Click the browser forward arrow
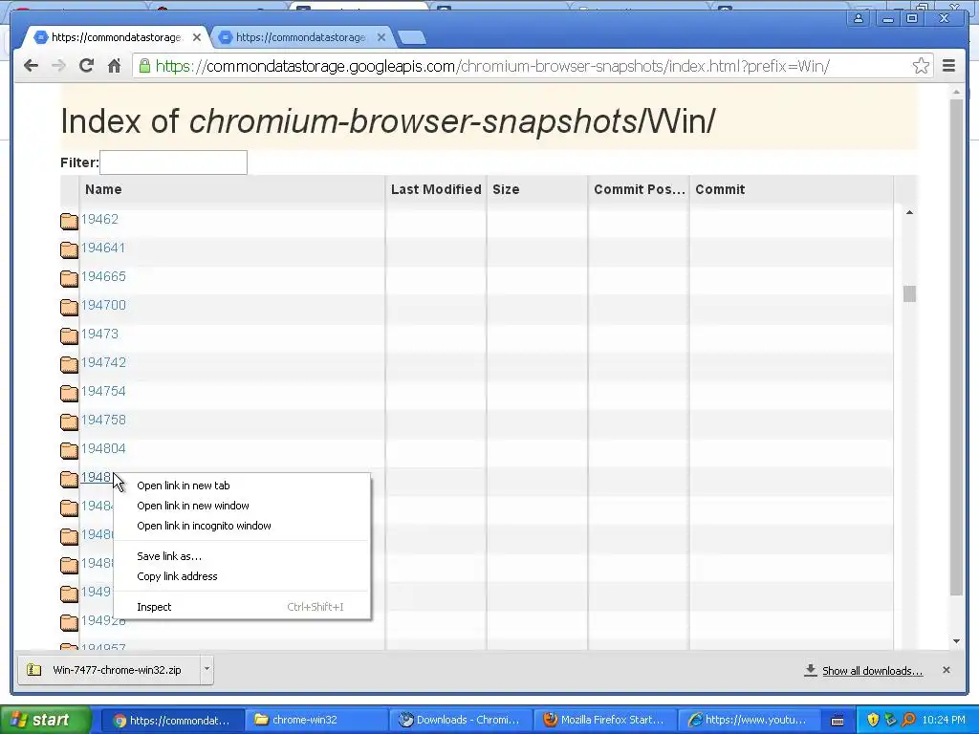The height and width of the screenshot is (734, 979). tap(58, 66)
